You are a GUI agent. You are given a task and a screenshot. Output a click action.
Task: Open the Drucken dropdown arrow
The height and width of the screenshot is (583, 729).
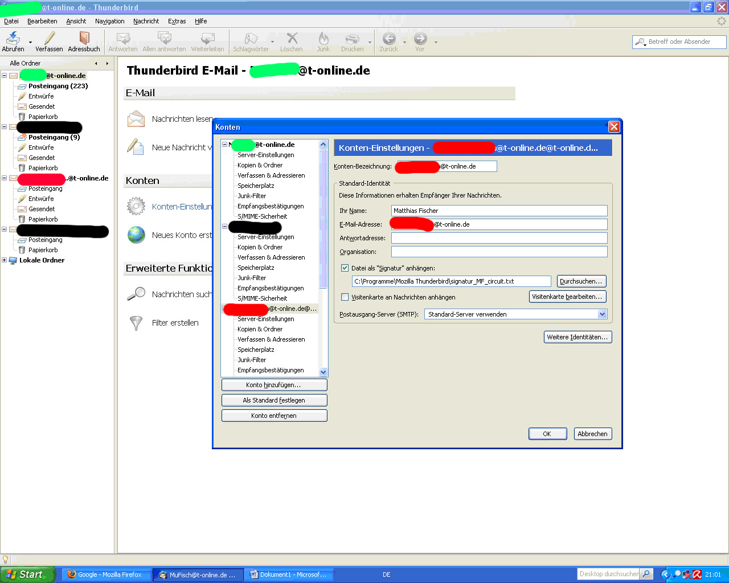pyautogui.click(x=370, y=42)
